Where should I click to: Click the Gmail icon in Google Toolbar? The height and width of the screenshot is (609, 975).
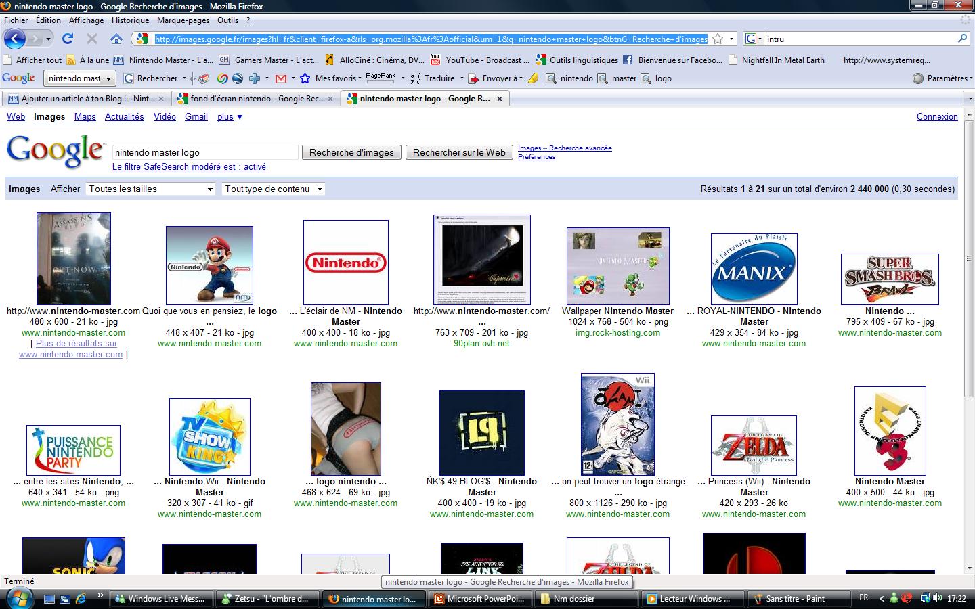pyautogui.click(x=280, y=78)
